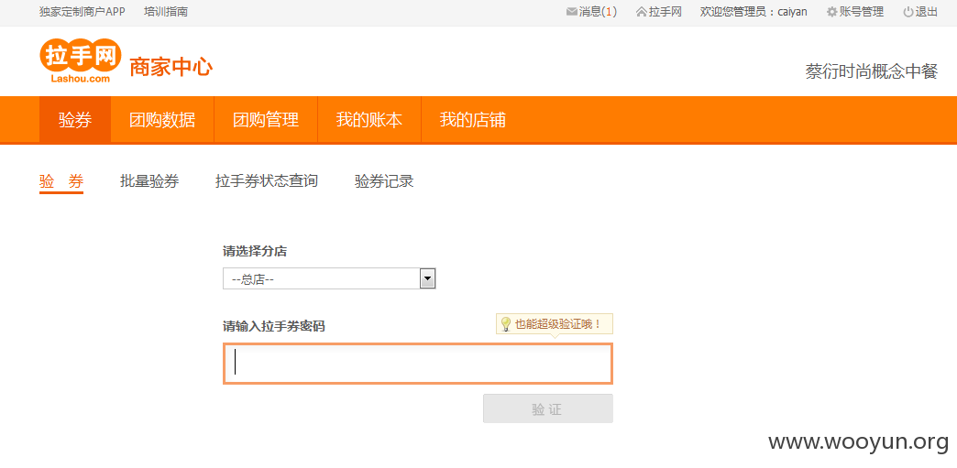Click the 也能超级验证哦！ tooltip
Image resolution: width=957 pixels, height=468 pixels.
(555, 324)
